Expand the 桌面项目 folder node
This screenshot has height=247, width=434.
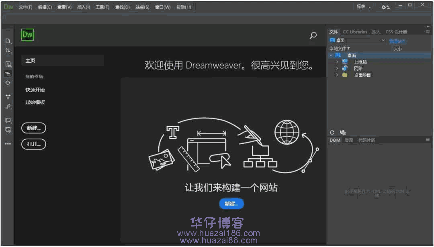point(337,75)
